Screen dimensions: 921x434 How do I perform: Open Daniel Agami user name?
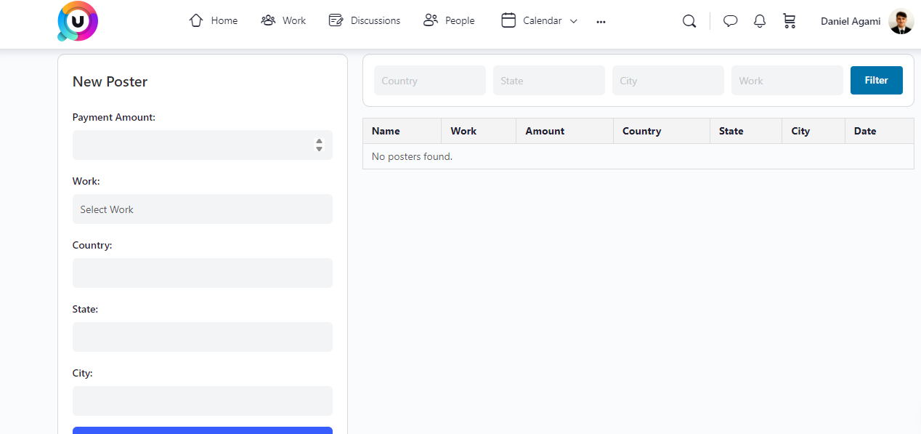[851, 21]
